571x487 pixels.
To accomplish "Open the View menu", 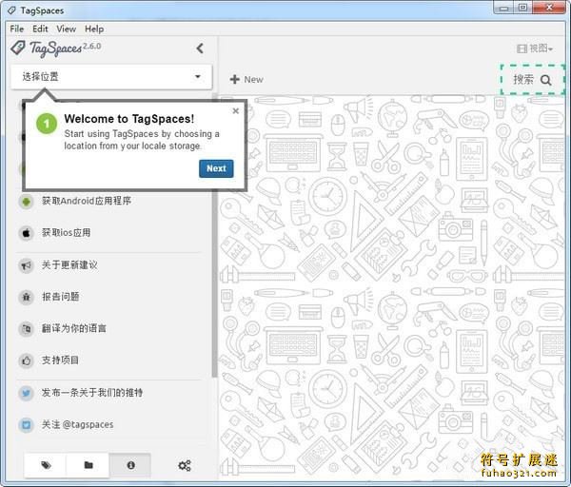I will pyautogui.click(x=67, y=29).
